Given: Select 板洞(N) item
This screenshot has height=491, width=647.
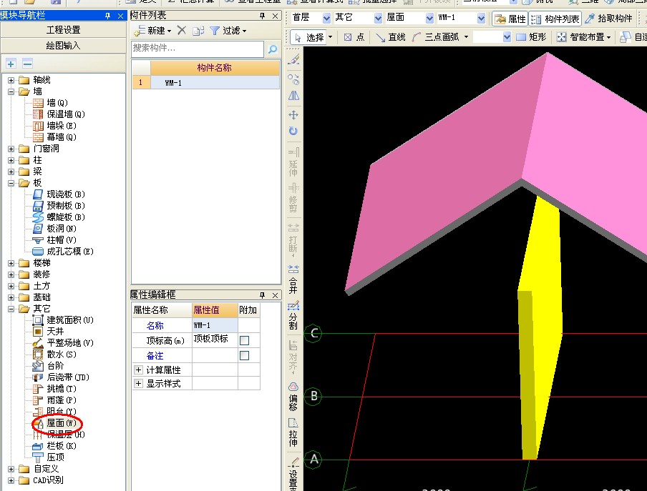Looking at the screenshot, I should (62, 229).
